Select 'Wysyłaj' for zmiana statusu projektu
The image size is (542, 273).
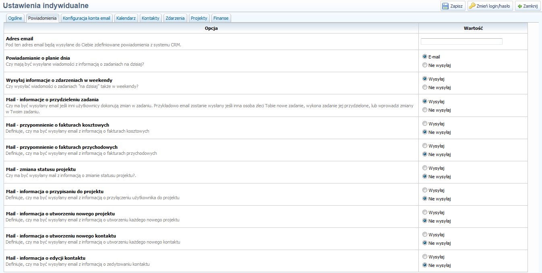(425, 168)
